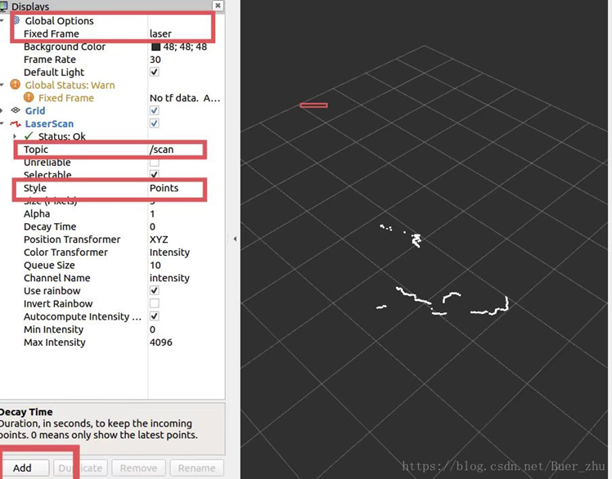
Task: Select the Decay Time property label
Action: pyautogui.click(x=50, y=226)
